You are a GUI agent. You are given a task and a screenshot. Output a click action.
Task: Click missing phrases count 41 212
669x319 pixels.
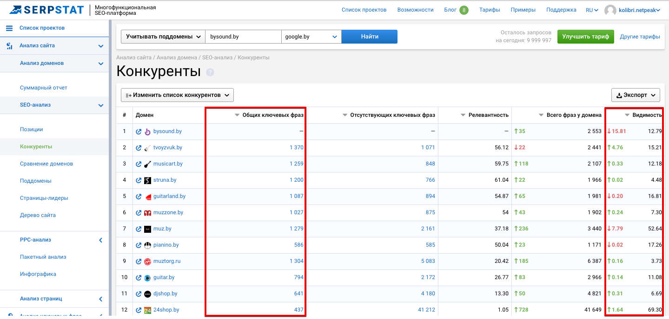(427, 310)
